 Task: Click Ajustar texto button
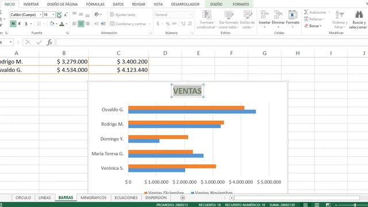click(122, 14)
